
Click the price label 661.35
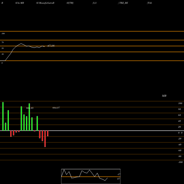[30, 108]
